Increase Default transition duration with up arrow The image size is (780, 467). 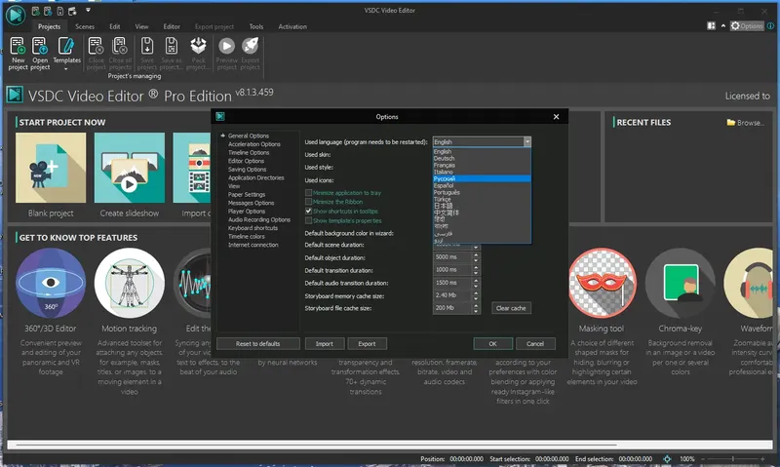coord(476,267)
